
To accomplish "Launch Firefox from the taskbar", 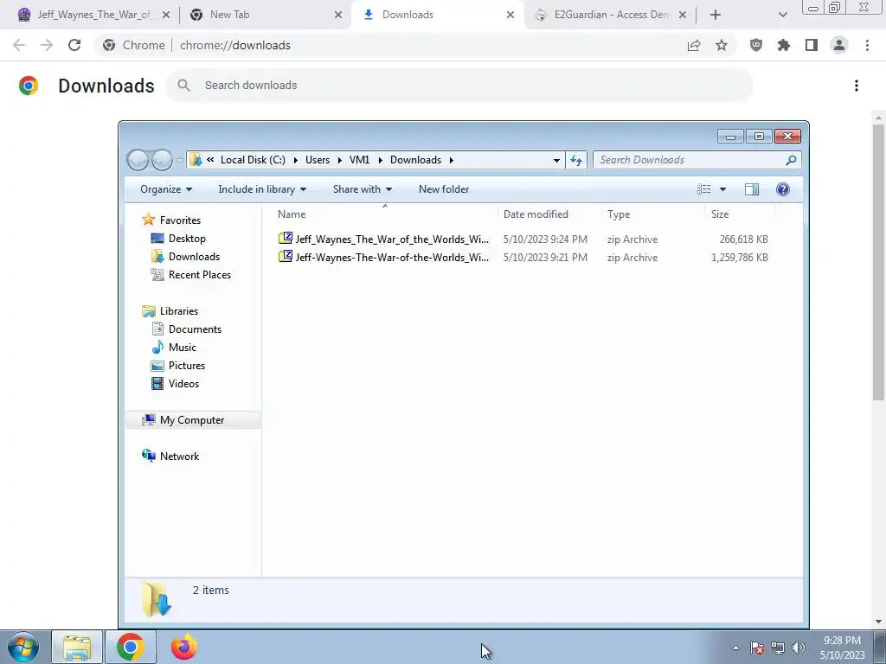I will coord(184,647).
